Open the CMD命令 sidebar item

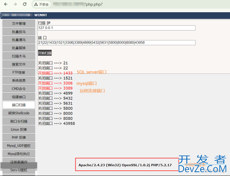pyautogui.click(x=19, y=88)
